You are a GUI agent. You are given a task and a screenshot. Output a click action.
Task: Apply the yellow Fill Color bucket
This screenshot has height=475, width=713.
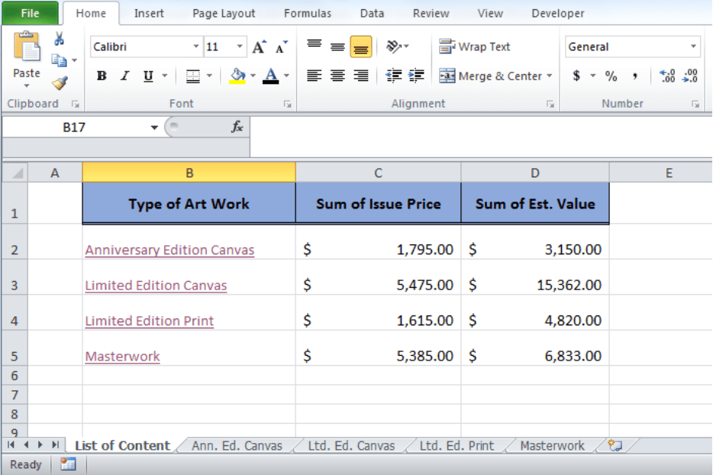pos(237,76)
